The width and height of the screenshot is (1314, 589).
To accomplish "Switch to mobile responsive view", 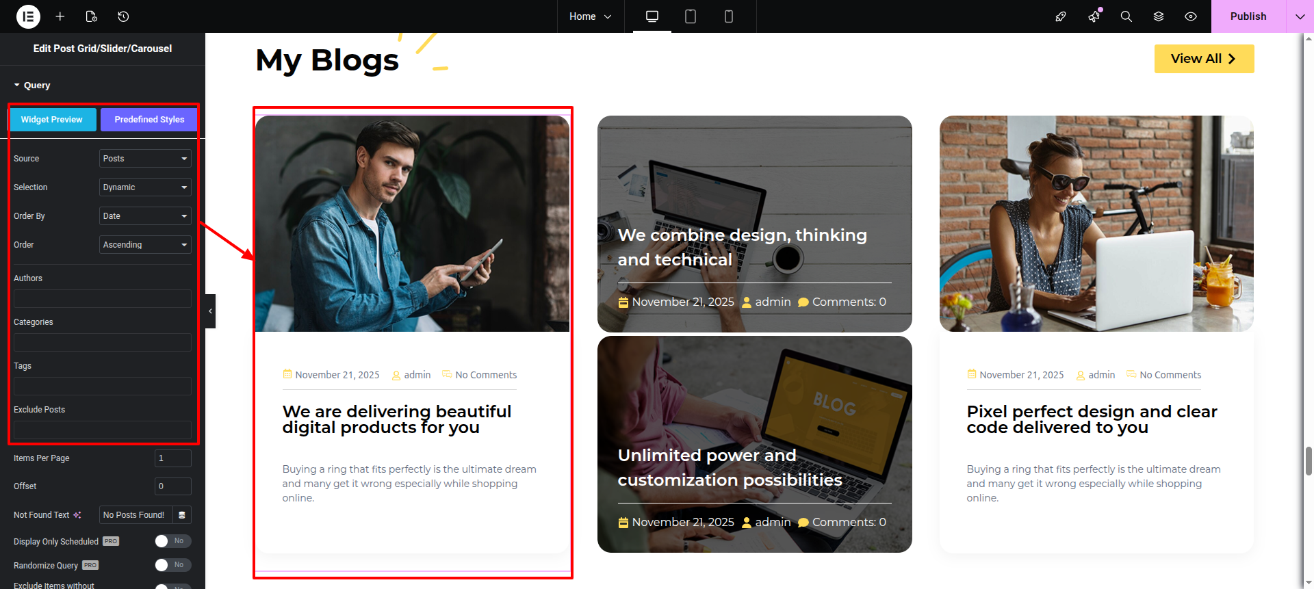I will [x=729, y=16].
